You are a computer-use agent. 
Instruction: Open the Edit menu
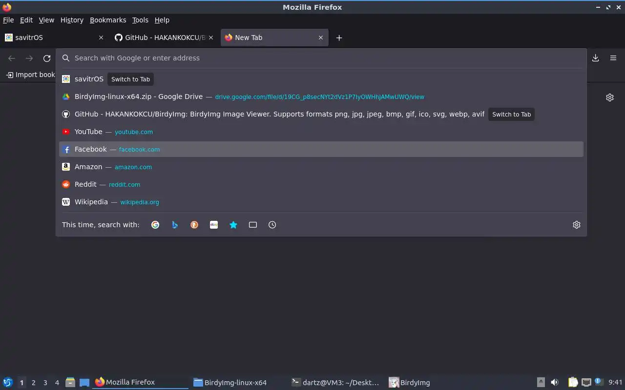point(26,20)
